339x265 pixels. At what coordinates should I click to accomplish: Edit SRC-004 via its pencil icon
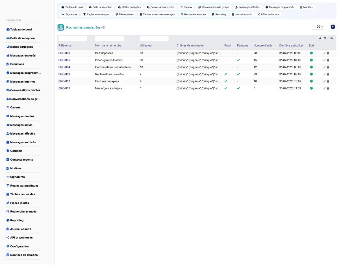[x=325, y=67]
